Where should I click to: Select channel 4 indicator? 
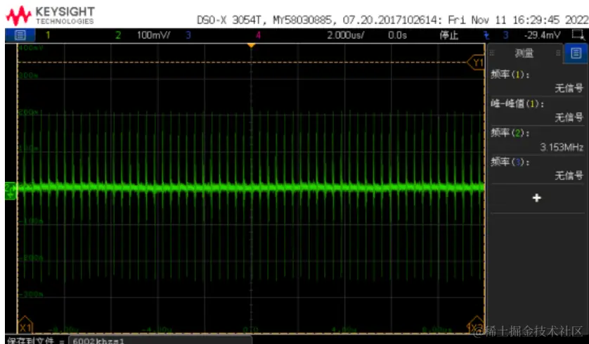coord(258,35)
